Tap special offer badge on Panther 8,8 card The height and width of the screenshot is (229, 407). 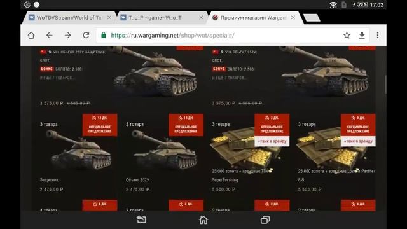coord(358,125)
